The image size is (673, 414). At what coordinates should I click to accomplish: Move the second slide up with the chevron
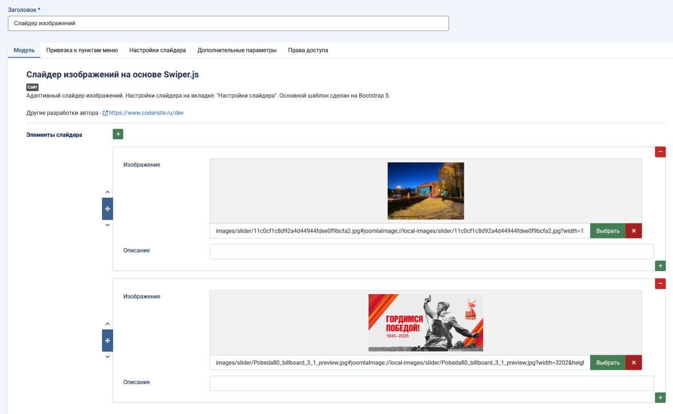(107, 324)
